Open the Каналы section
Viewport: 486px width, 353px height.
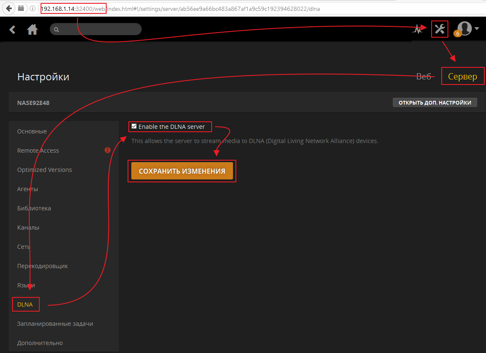[64, 228]
